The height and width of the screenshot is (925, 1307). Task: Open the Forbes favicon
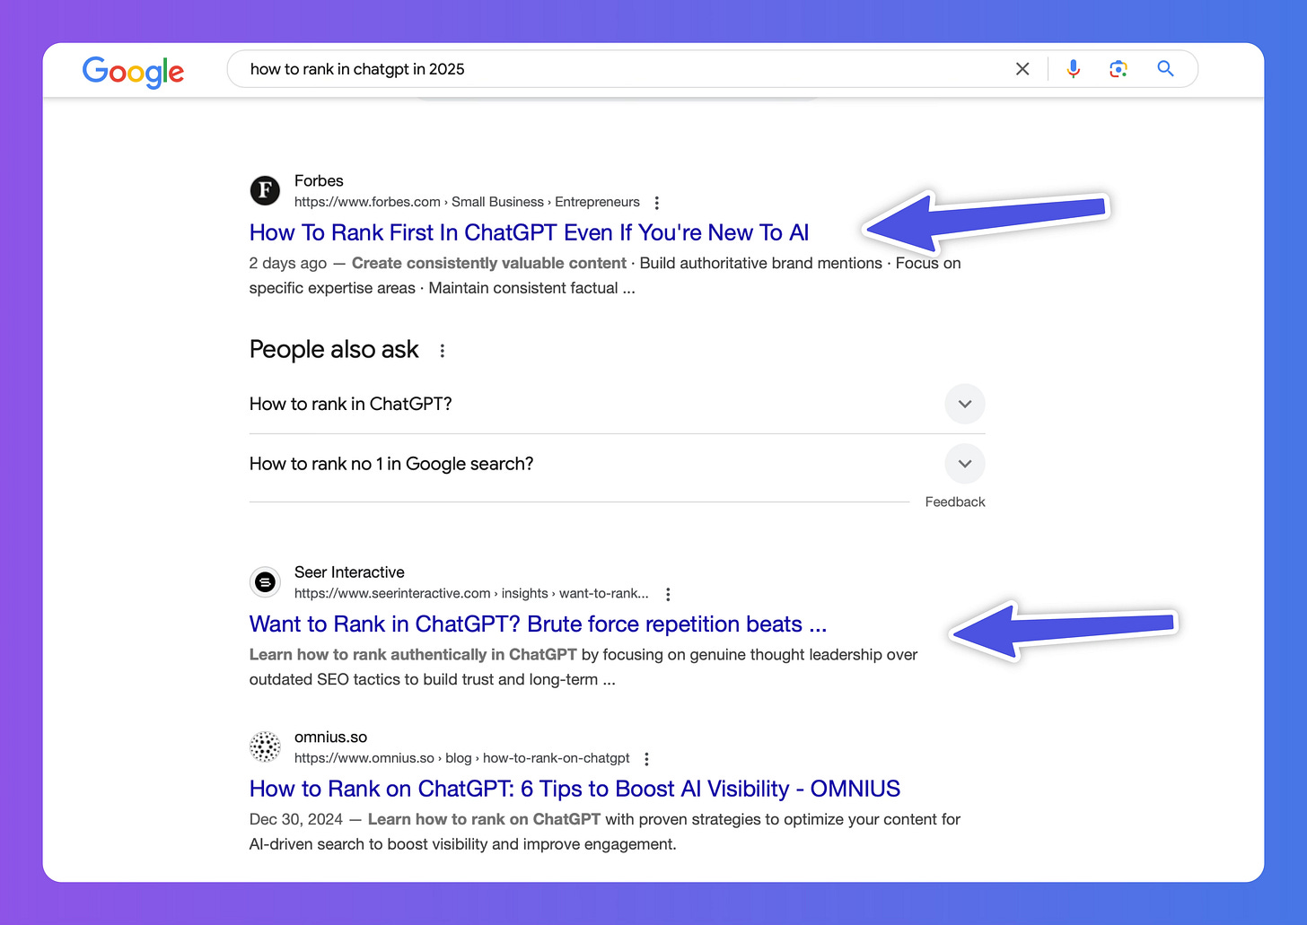pos(265,190)
